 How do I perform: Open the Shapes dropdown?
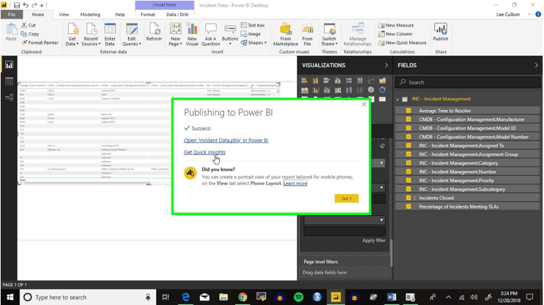pos(254,43)
